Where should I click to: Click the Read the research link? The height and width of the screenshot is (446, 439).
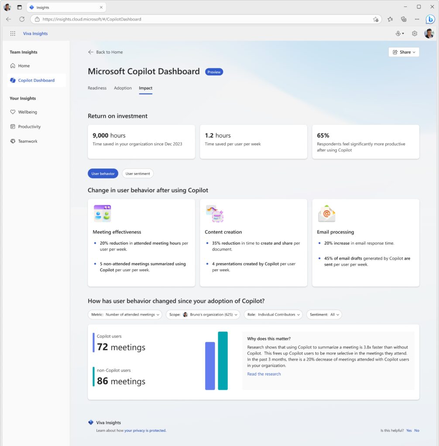[x=264, y=374]
